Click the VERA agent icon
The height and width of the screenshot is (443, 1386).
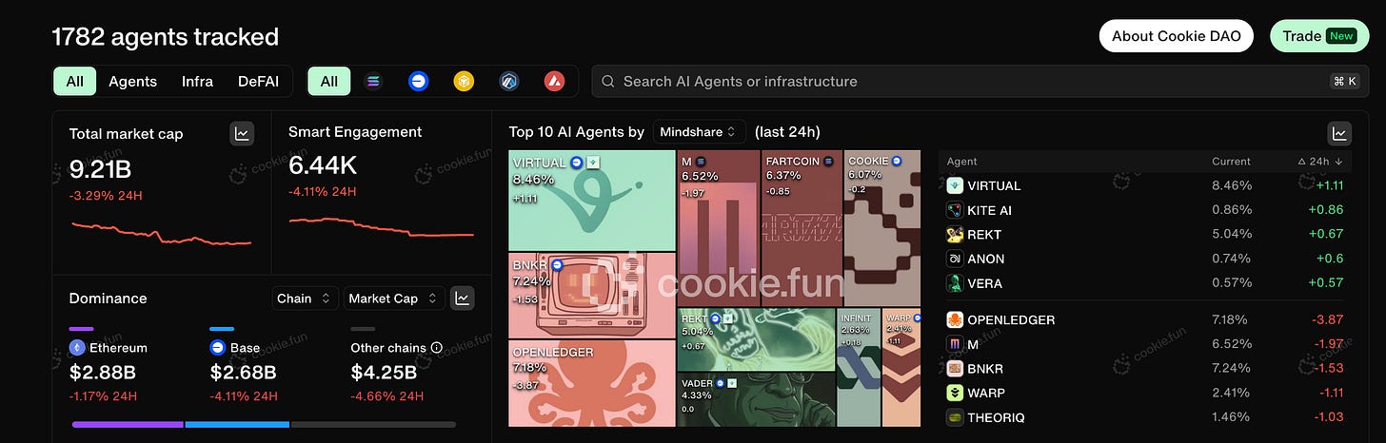coord(955,283)
